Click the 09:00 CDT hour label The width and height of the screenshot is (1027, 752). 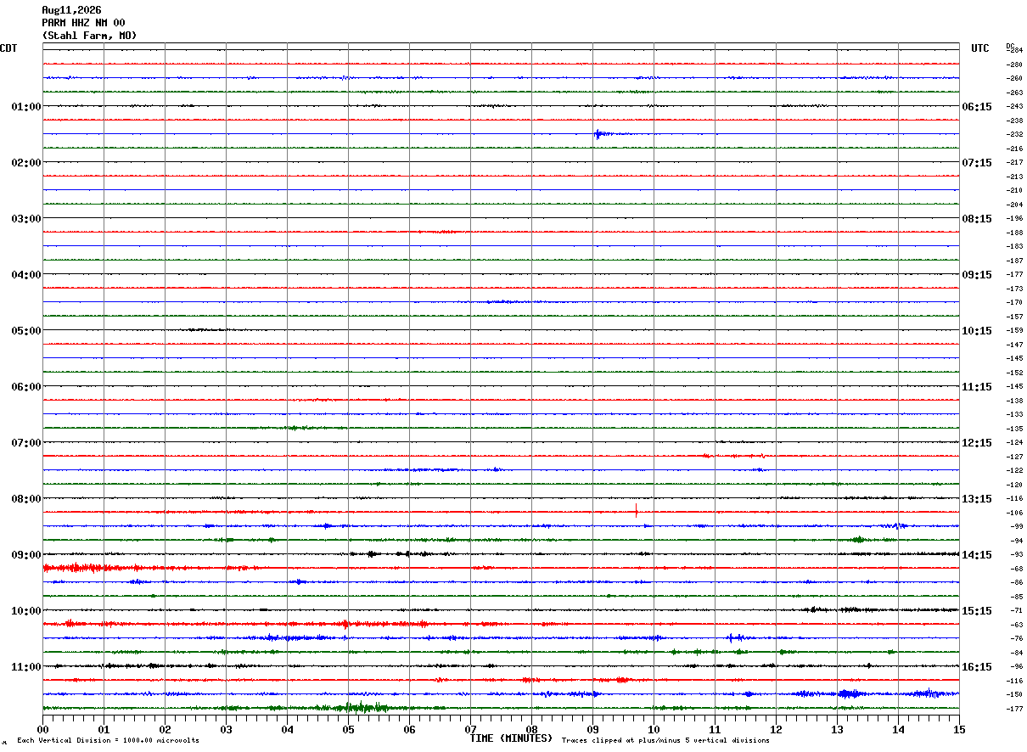point(26,555)
